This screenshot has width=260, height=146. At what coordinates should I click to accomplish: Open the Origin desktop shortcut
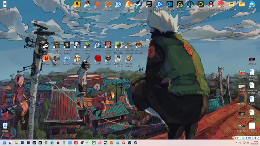(98, 5)
